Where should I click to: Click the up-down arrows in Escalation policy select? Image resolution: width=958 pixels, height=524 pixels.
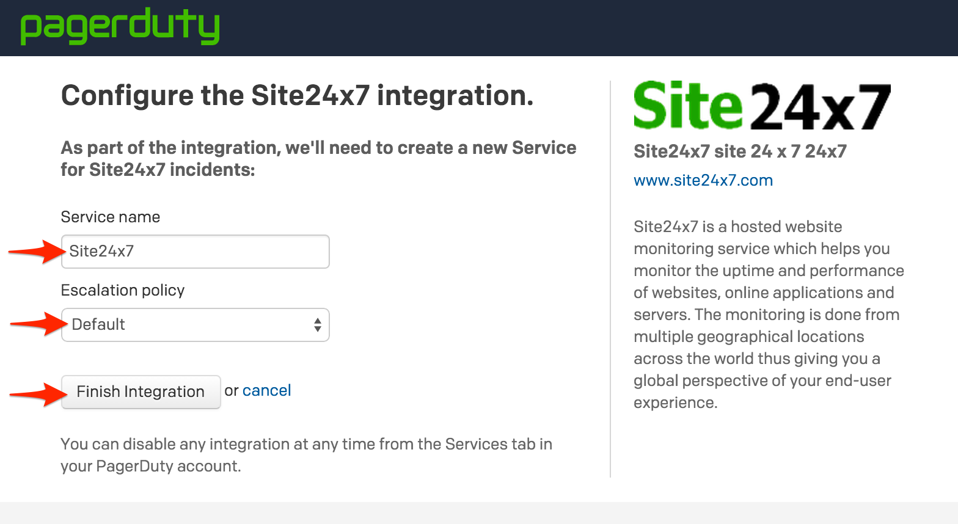click(x=317, y=325)
